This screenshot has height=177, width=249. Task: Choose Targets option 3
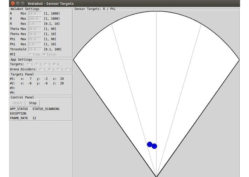46,64
